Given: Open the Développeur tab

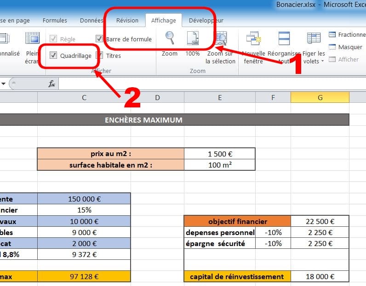Looking at the screenshot, I should point(206,21).
